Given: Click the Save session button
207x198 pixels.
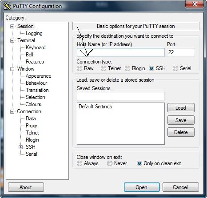Looking at the screenshot, I should point(181,120).
